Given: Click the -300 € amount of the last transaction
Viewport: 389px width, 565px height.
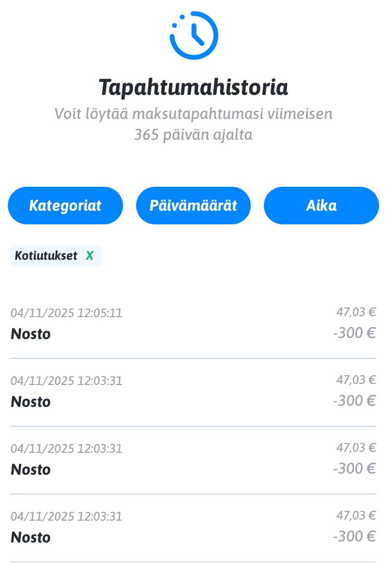Looking at the screenshot, I should click(355, 536).
